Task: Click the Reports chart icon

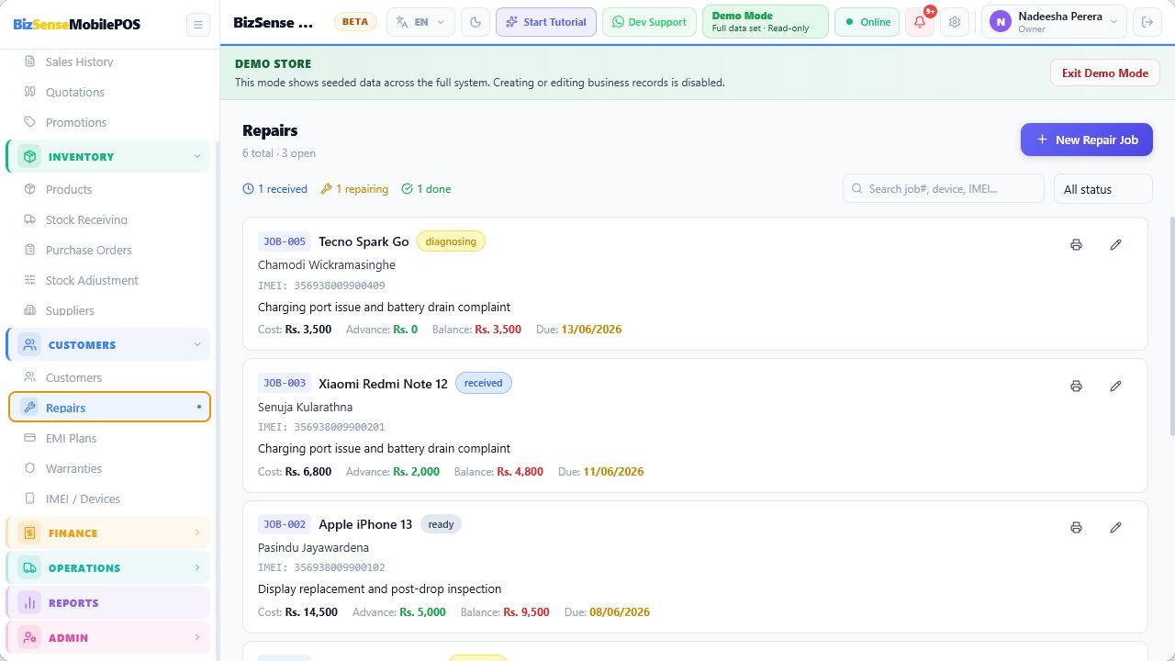Action: (29, 603)
